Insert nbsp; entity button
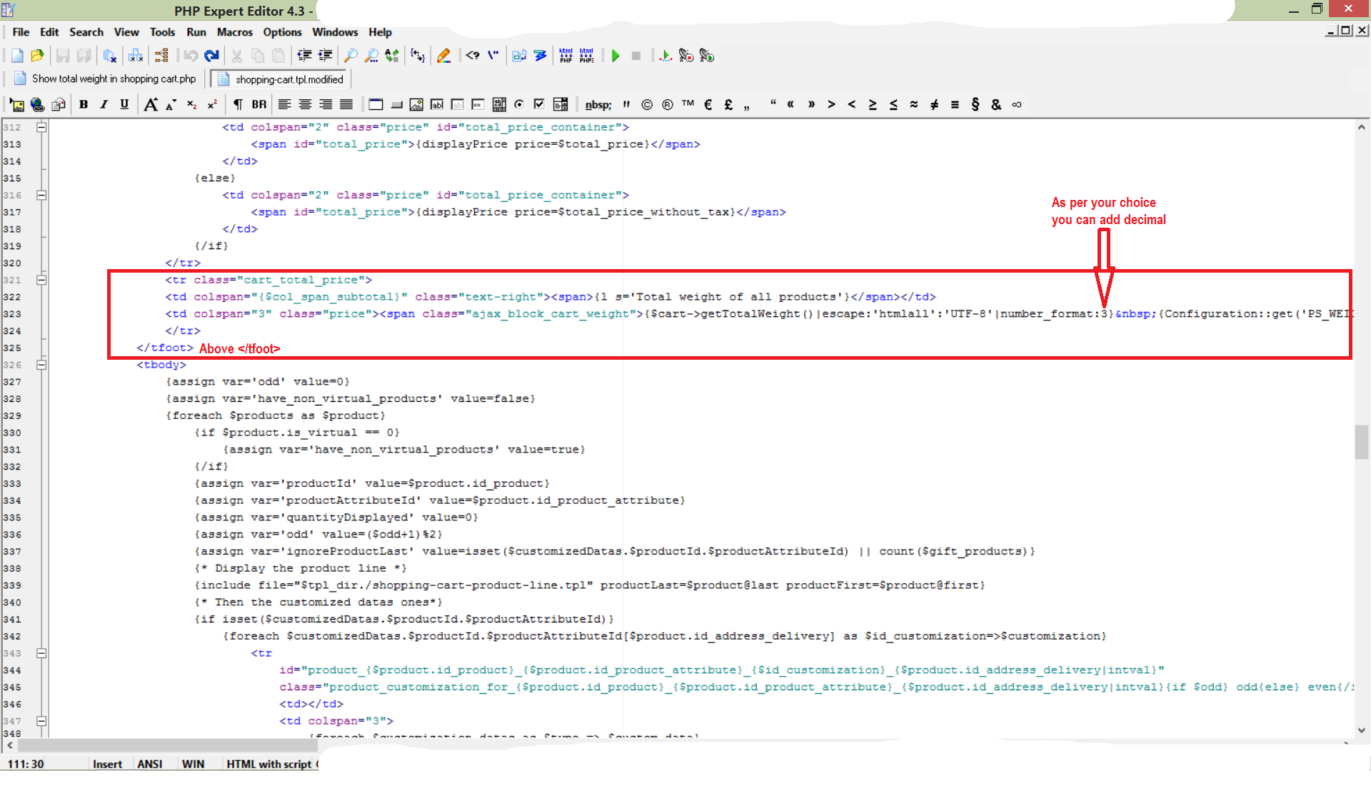Screen dimensions: 1371x803 point(598,105)
